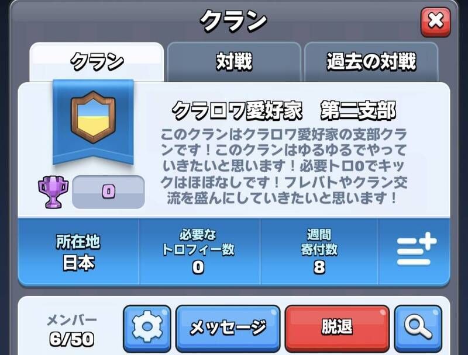Tap the clan description text
This screenshot has height=355, width=468.
point(284,166)
